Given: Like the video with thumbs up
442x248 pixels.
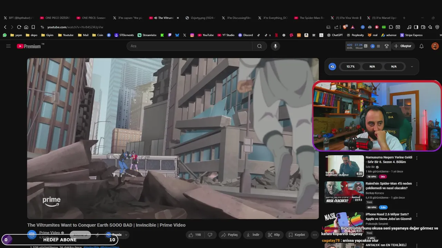Looking at the screenshot, I should pos(194,235).
